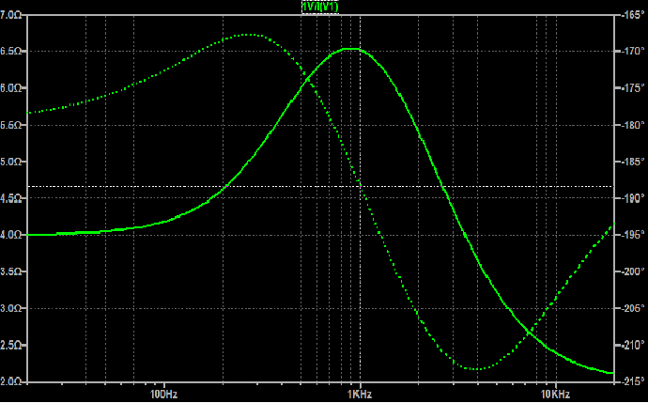Click the -215° label on phase axis
Image resolution: width=648 pixels, height=403 pixels.
[631, 381]
